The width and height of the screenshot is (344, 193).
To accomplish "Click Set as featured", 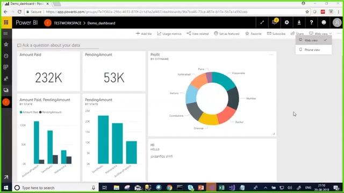I will click(227, 34).
